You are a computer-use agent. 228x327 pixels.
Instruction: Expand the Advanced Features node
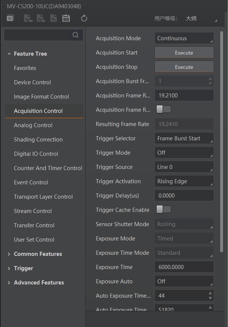tap(9, 283)
